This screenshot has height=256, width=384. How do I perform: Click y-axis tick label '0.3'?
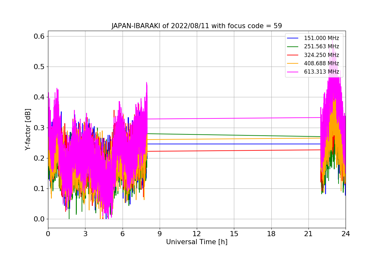click(39, 128)
